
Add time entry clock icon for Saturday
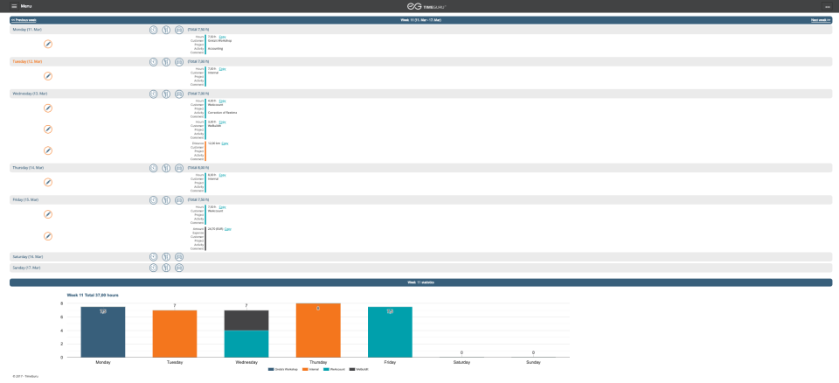pyautogui.click(x=154, y=256)
